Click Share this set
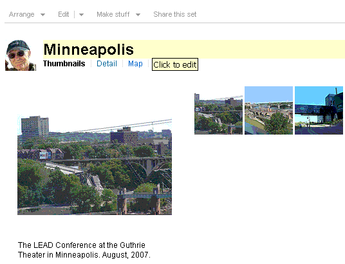 point(174,15)
